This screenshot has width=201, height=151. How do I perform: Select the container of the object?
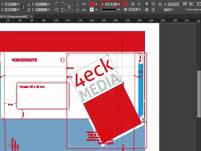(x=77, y=4)
